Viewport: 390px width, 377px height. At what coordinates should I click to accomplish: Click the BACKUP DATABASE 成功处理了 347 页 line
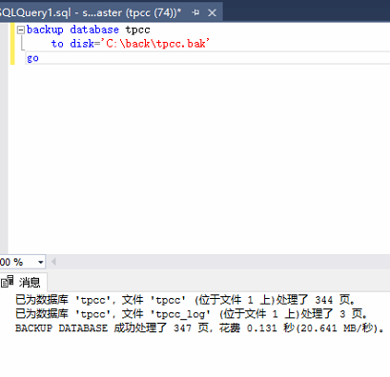pos(199,327)
